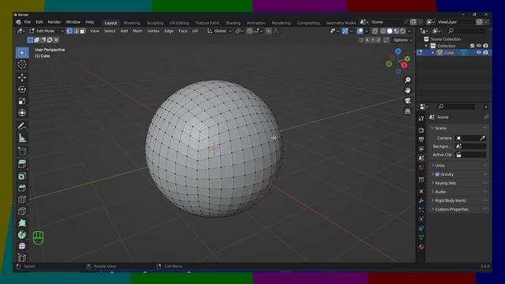Switch to the Sculpting workspace tab
The image size is (505, 284).
pos(155,23)
